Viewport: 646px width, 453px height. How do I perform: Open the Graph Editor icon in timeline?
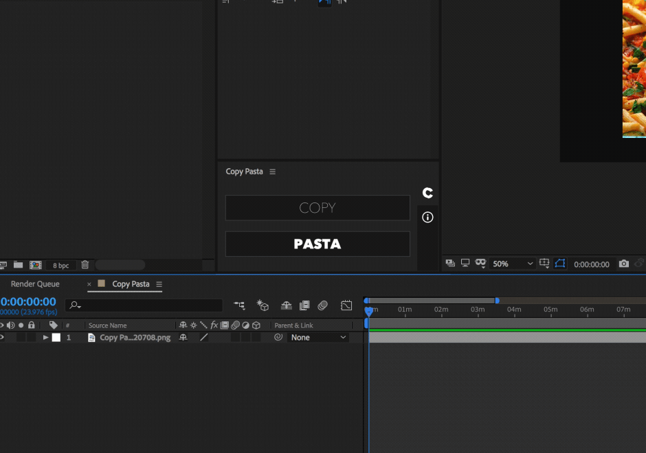[x=346, y=305]
